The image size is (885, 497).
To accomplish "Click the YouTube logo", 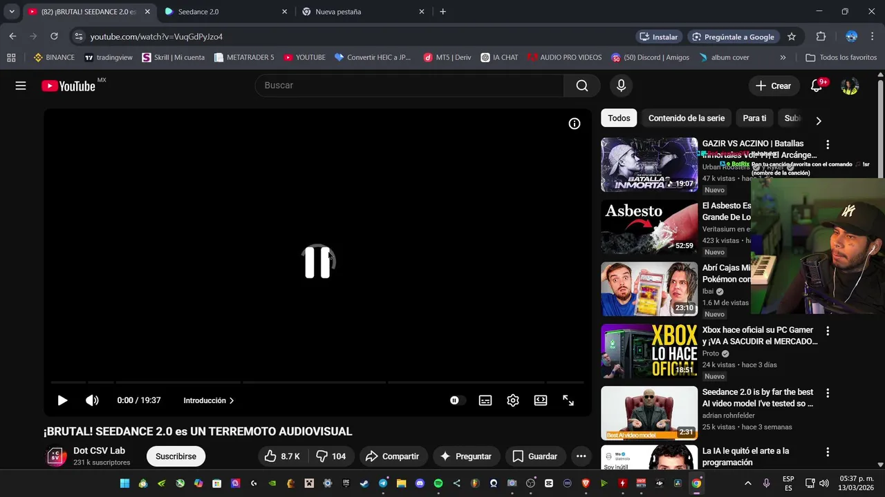I will click(68, 86).
